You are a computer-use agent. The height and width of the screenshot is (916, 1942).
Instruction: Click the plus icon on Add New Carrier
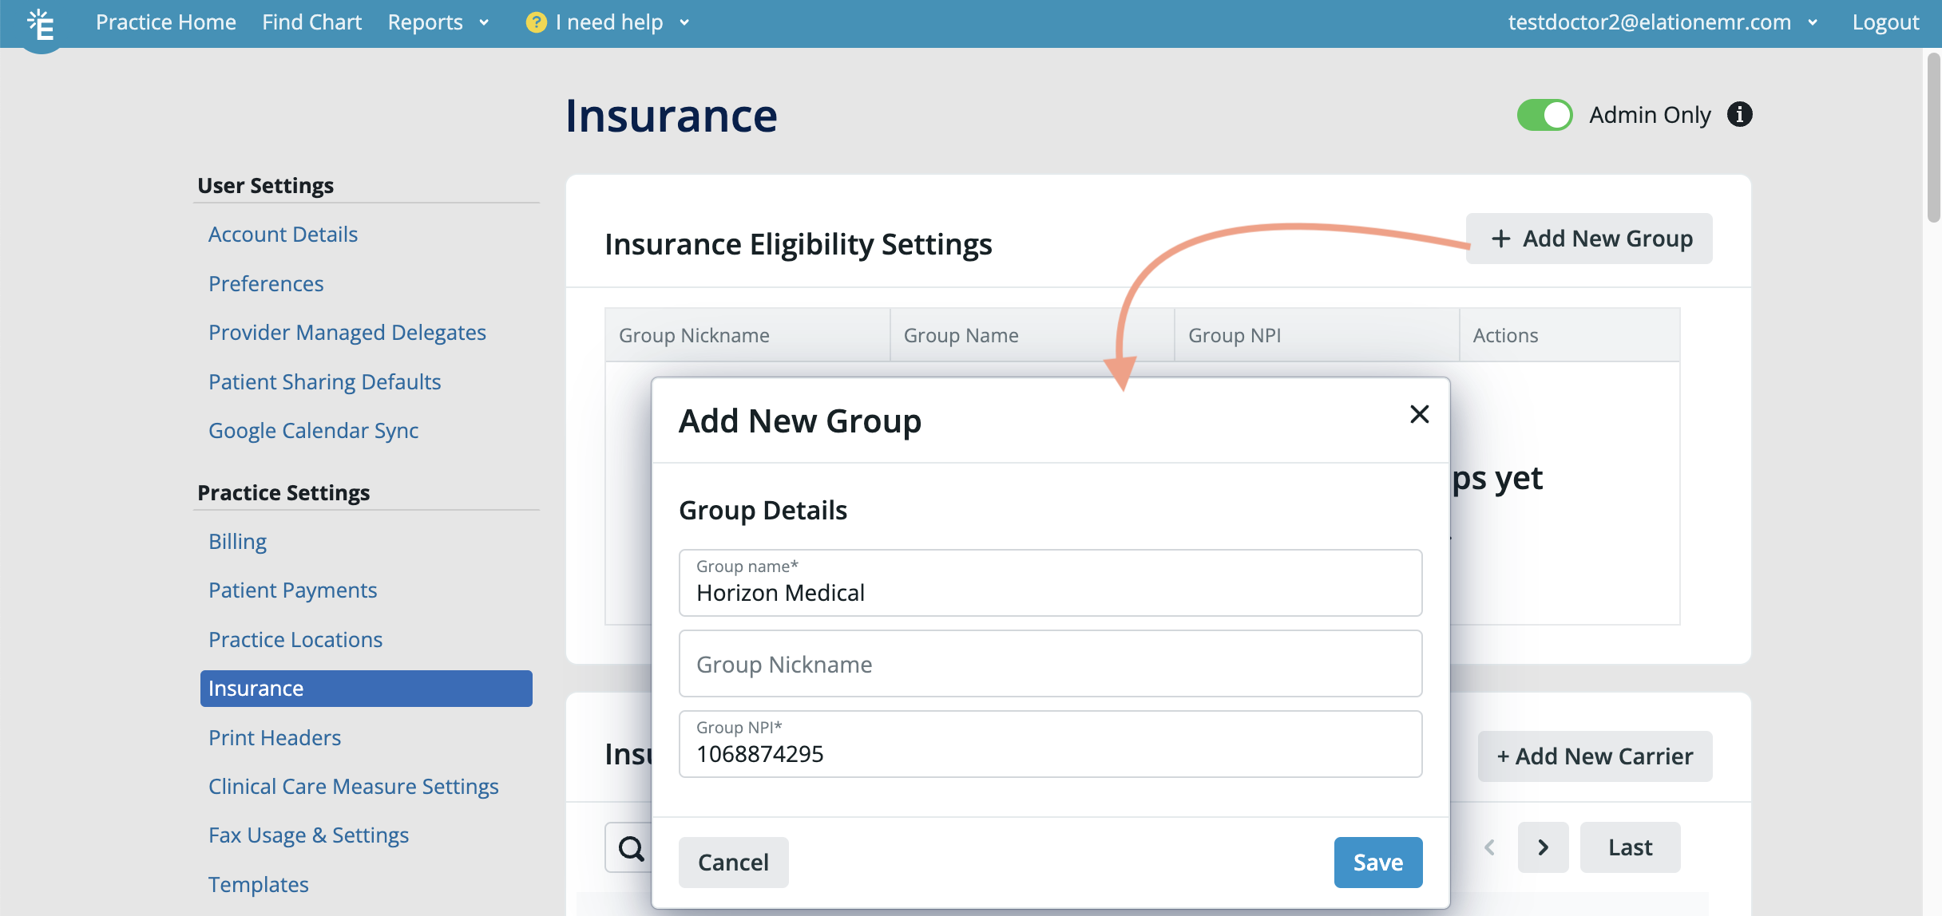(1504, 756)
